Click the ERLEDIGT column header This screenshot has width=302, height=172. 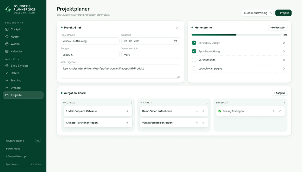222,103
